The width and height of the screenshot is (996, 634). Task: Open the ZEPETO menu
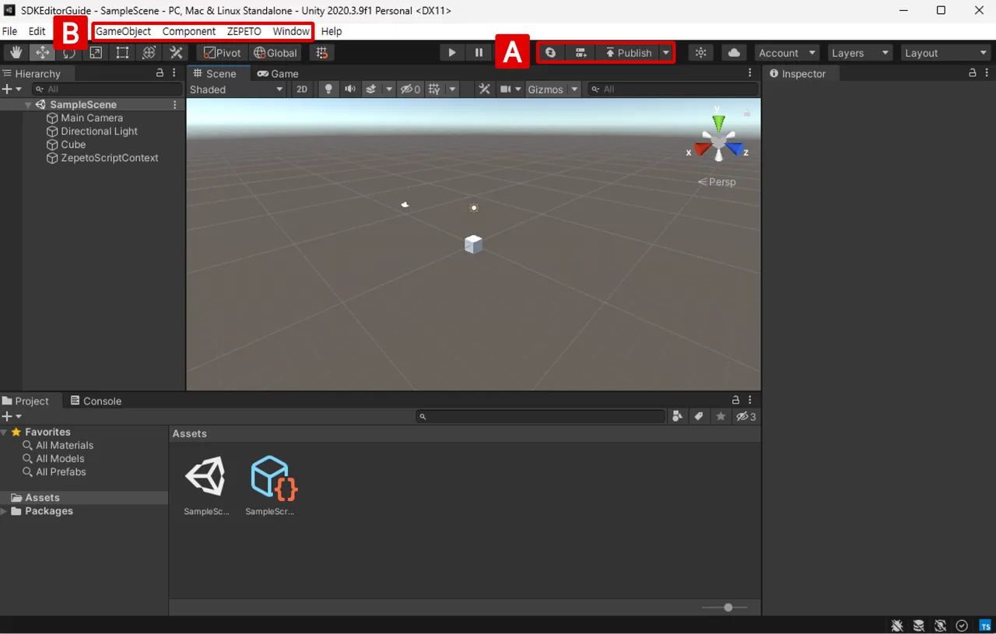point(244,31)
